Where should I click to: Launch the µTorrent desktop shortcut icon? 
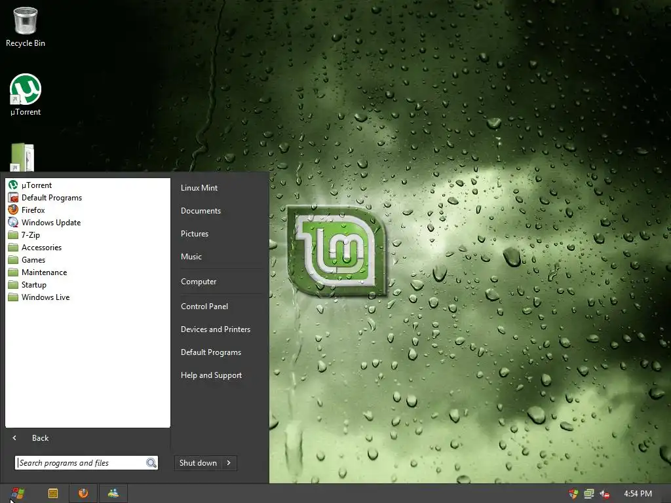26,89
